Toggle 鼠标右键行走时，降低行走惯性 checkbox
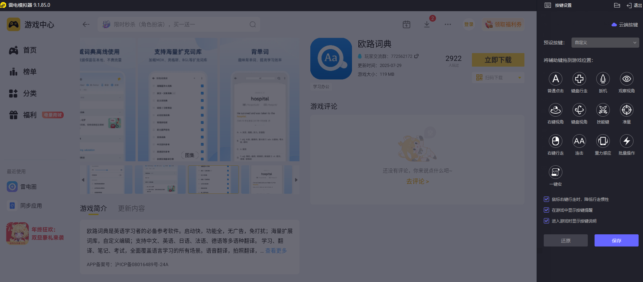Screen dimensions: 643x282 (x=546, y=199)
